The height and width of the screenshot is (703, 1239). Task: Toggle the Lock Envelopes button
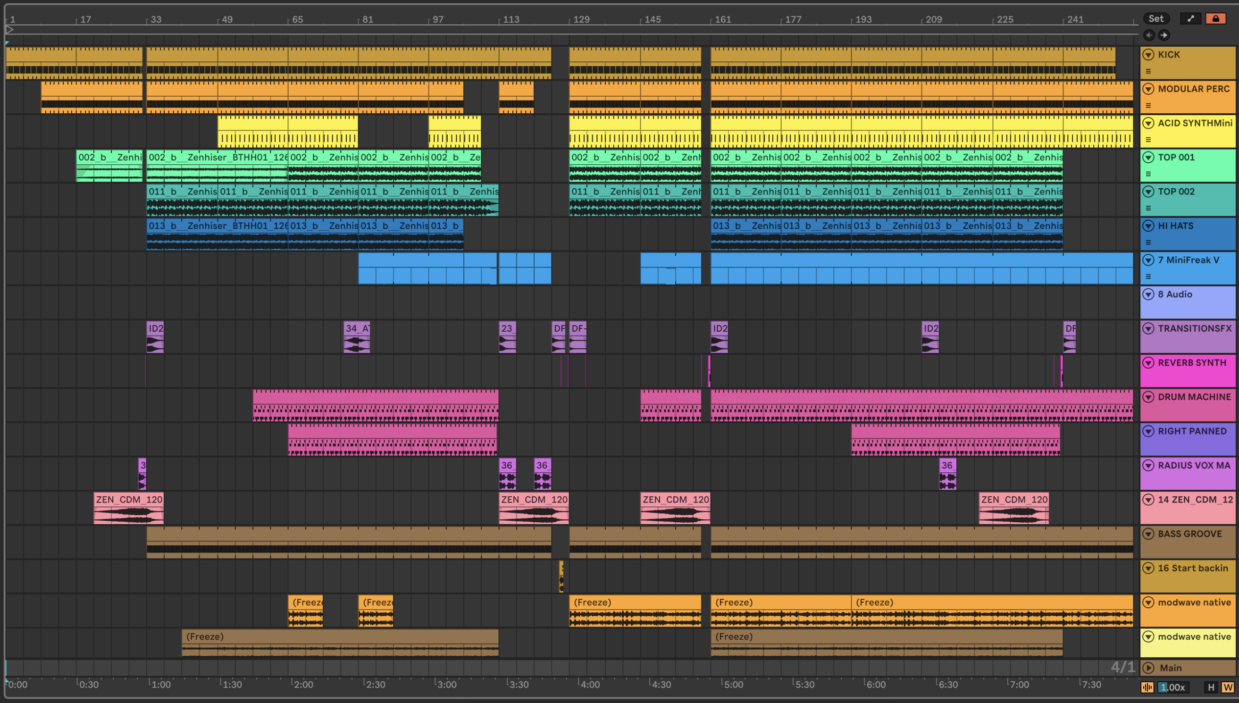pos(1215,19)
